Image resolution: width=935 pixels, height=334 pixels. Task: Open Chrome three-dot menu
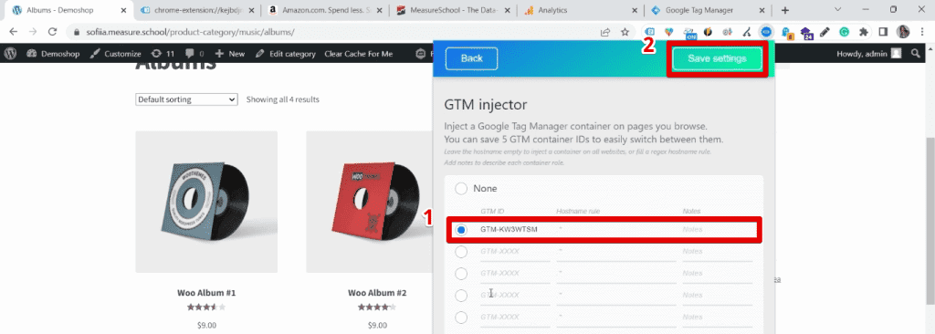tap(922, 32)
